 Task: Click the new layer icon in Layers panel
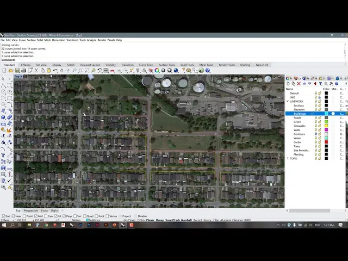pyautogui.click(x=289, y=84)
